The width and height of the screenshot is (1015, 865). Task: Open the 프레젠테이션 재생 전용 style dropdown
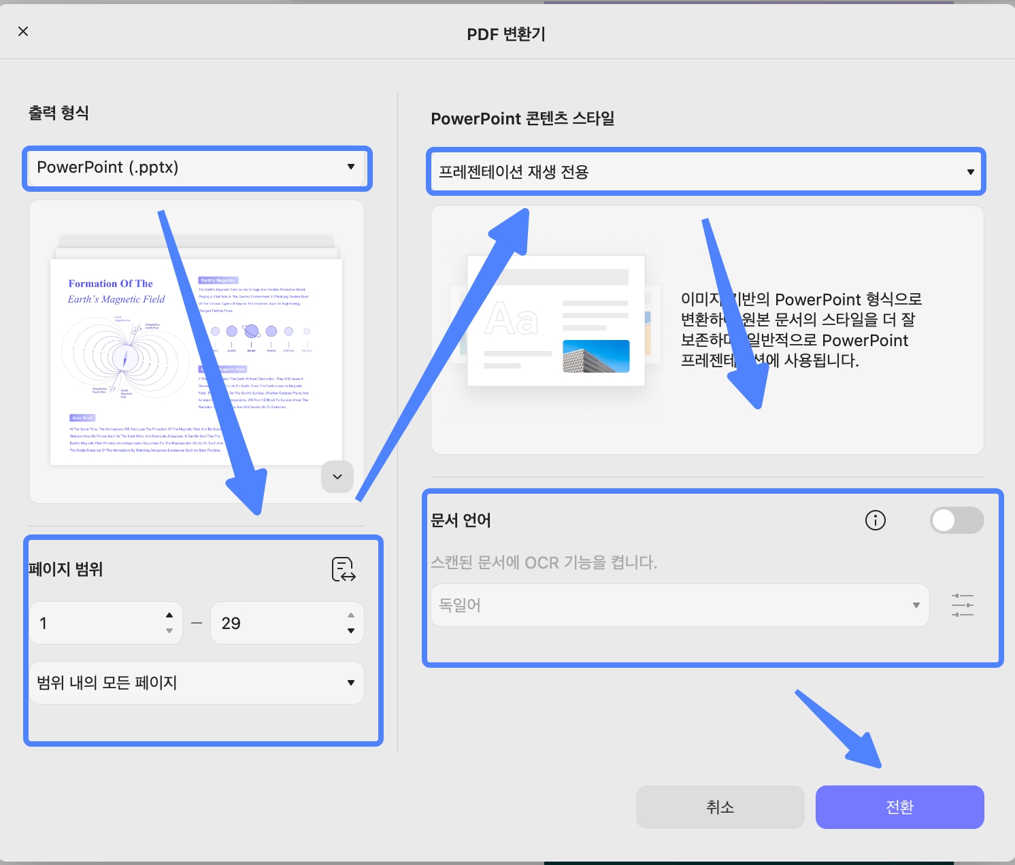(706, 172)
